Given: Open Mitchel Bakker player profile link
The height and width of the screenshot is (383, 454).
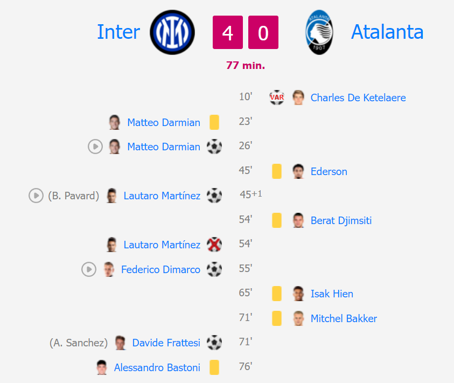Looking at the screenshot, I should (x=344, y=318).
